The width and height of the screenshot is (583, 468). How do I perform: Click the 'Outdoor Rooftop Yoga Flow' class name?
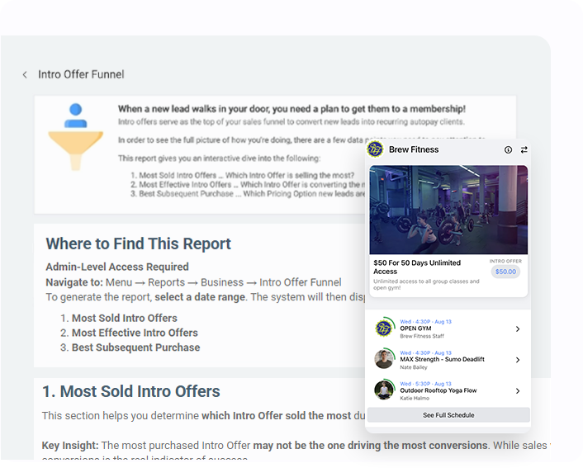[x=438, y=390]
